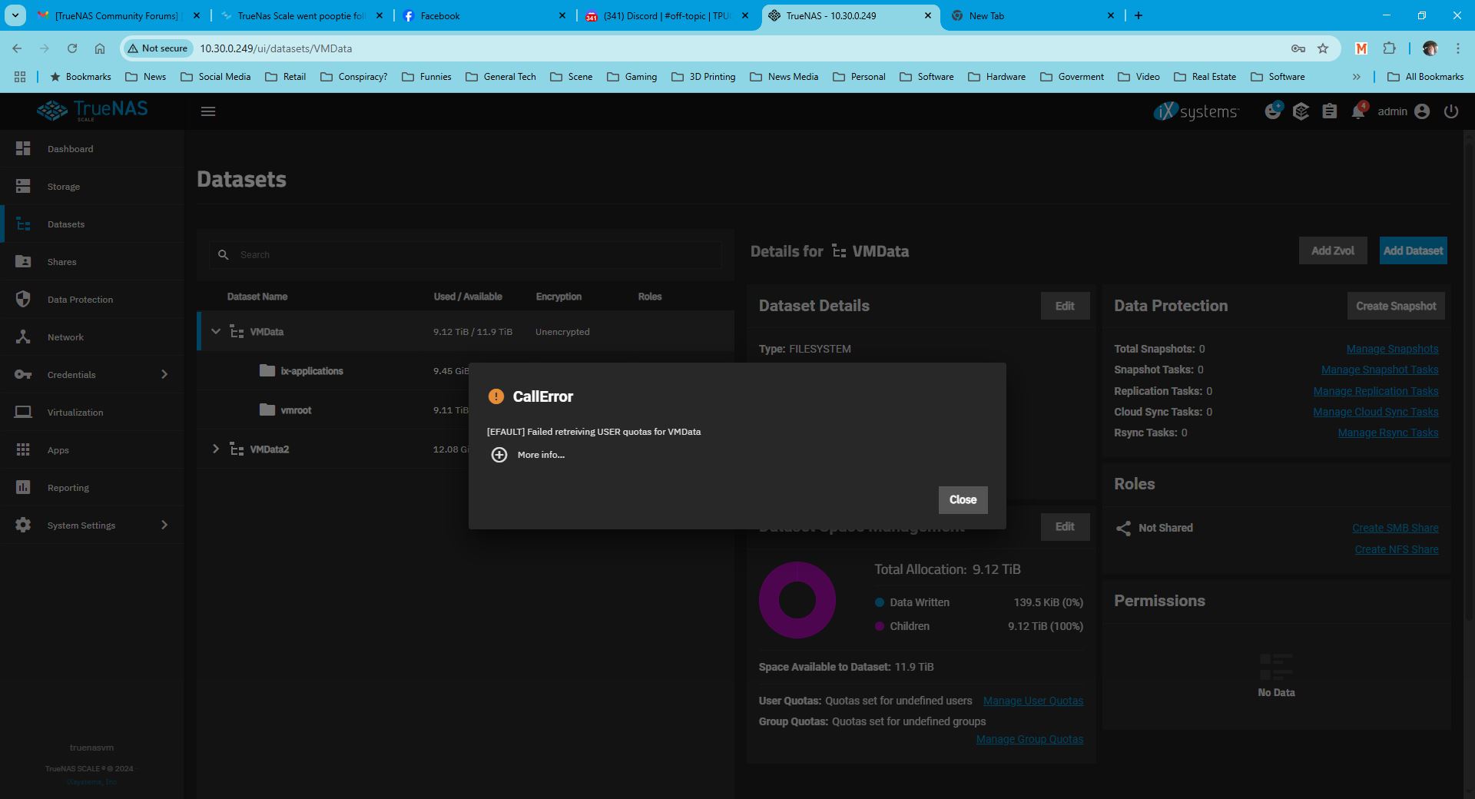Open the alerts bell notifications
1475x799 pixels.
tap(1358, 111)
